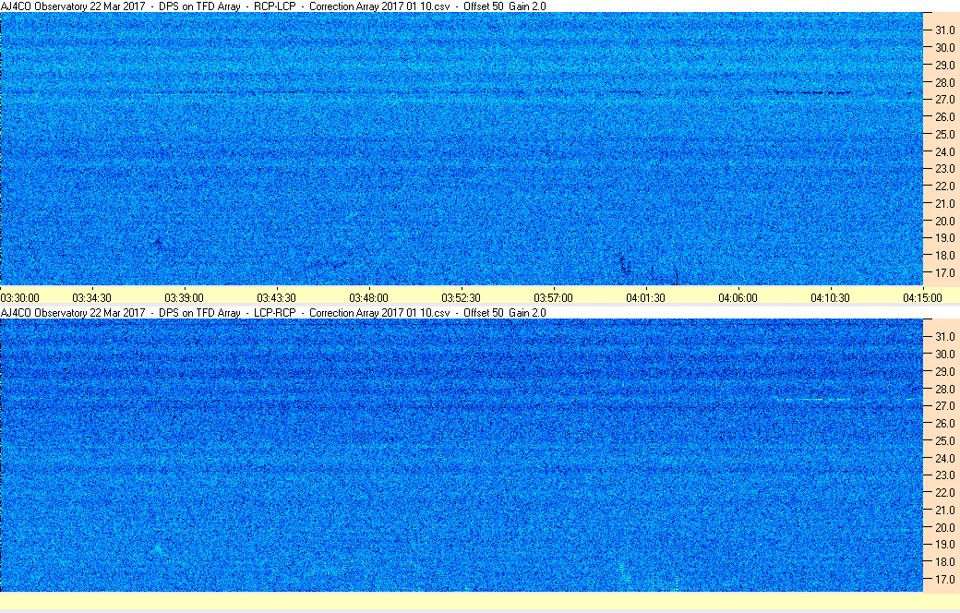Pick 22.0 frequency label in RCP-LCP panel
Viewport: 960px width, 613px height.
pyautogui.click(x=944, y=186)
